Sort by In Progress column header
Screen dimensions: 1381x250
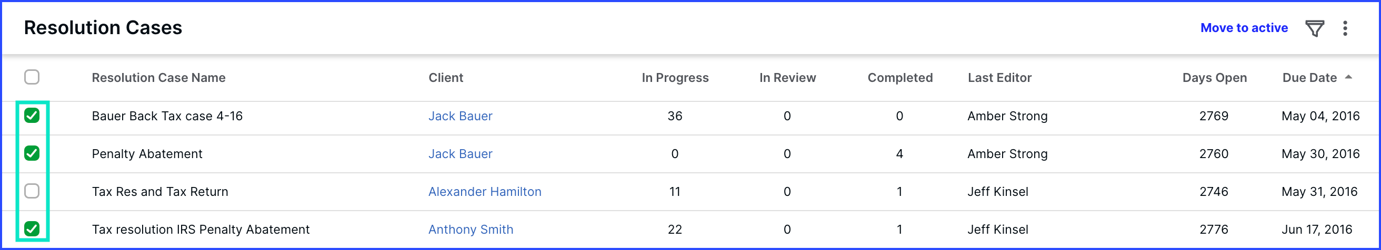(x=675, y=78)
